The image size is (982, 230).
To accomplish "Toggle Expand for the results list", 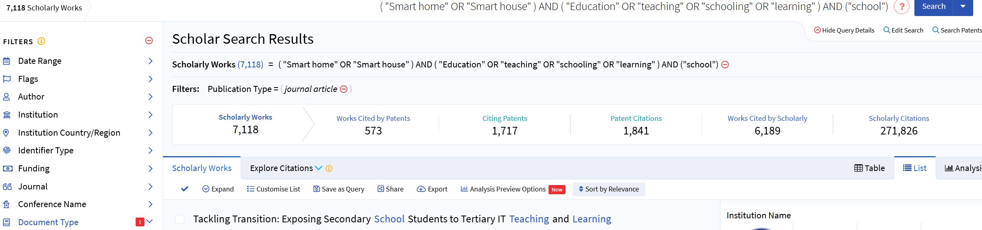I will coord(218,189).
